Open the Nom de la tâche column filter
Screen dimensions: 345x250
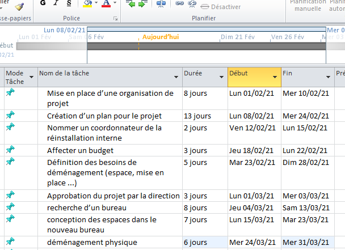(x=175, y=77)
